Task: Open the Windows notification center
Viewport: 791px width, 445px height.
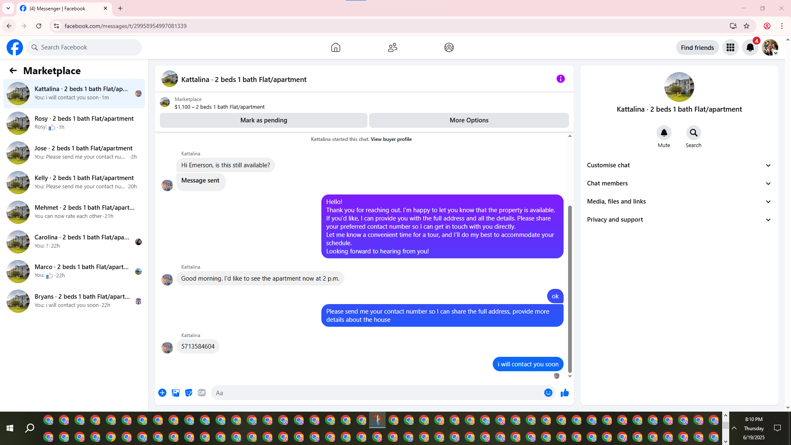Action: click(777, 429)
